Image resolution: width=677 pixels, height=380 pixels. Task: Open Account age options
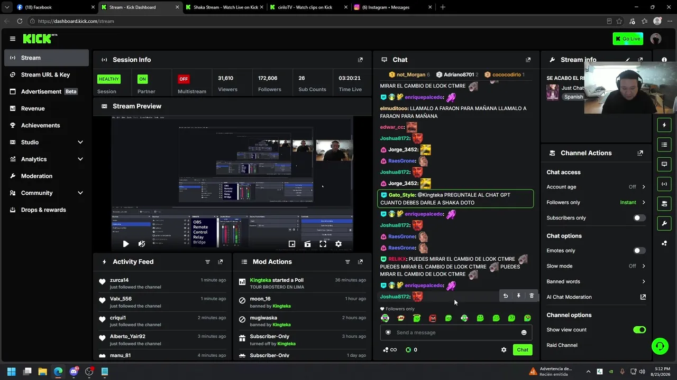(x=596, y=187)
